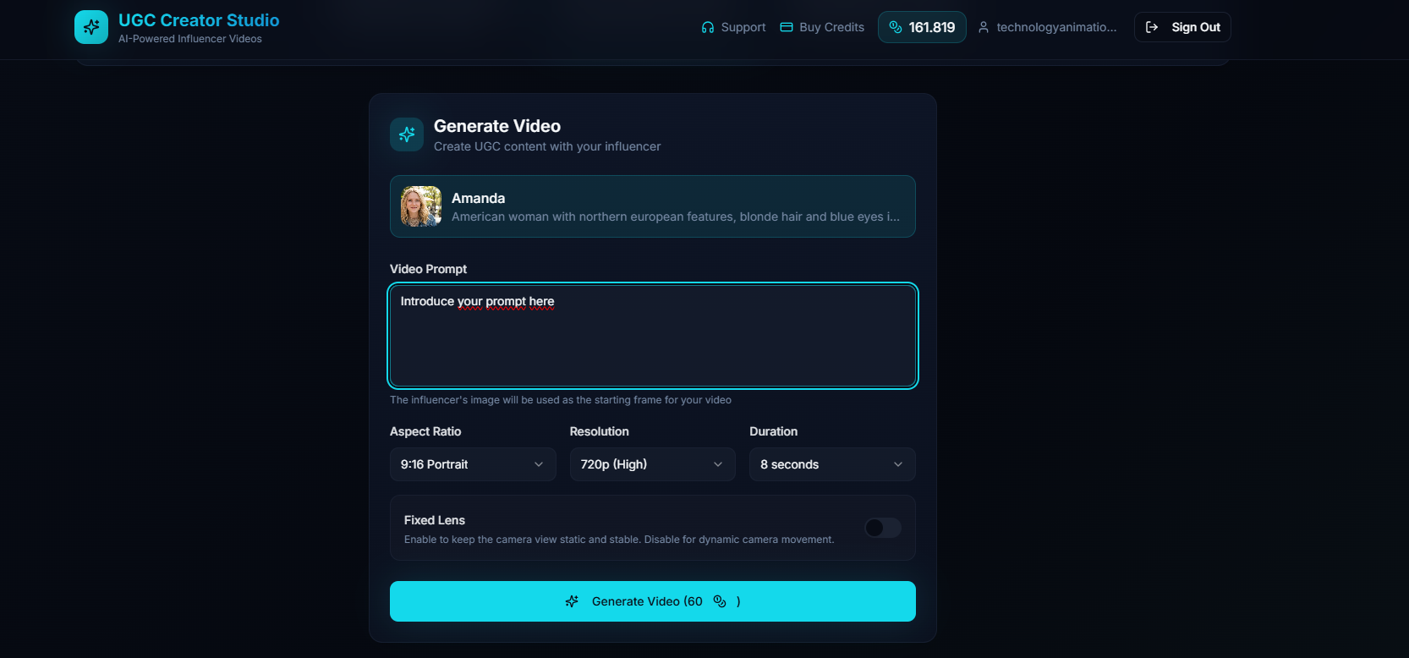Click the 'Fixed Lens' label text
The height and width of the screenshot is (658, 1409).
435,520
